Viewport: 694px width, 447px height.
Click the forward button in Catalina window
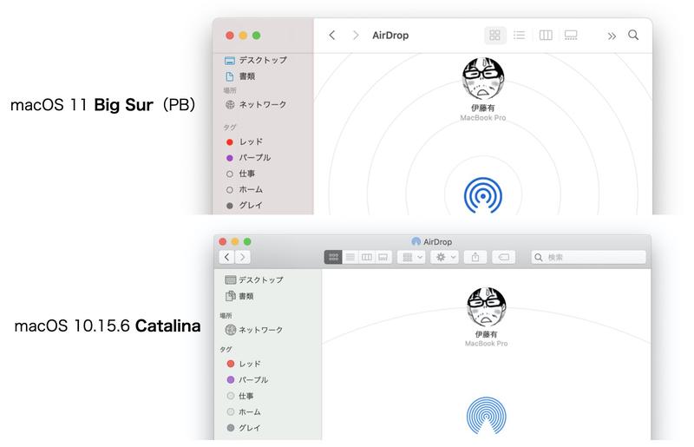coord(243,257)
